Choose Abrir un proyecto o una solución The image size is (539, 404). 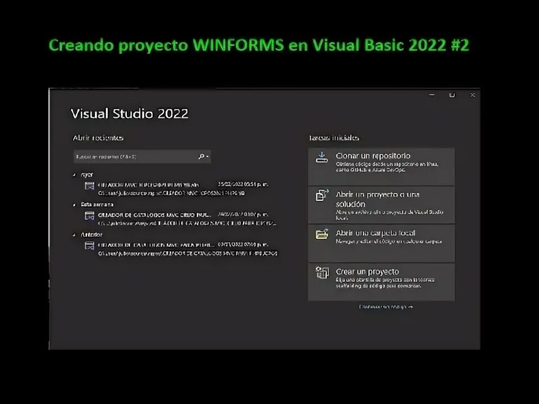[381, 205]
